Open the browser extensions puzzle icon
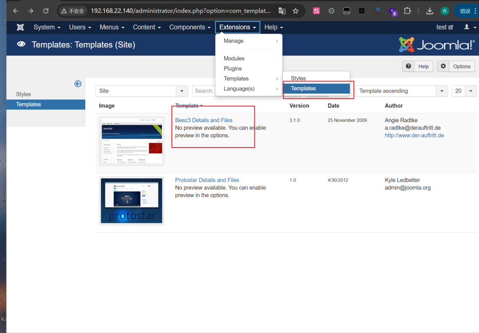The width and height of the screenshot is (479, 333). pos(407,11)
